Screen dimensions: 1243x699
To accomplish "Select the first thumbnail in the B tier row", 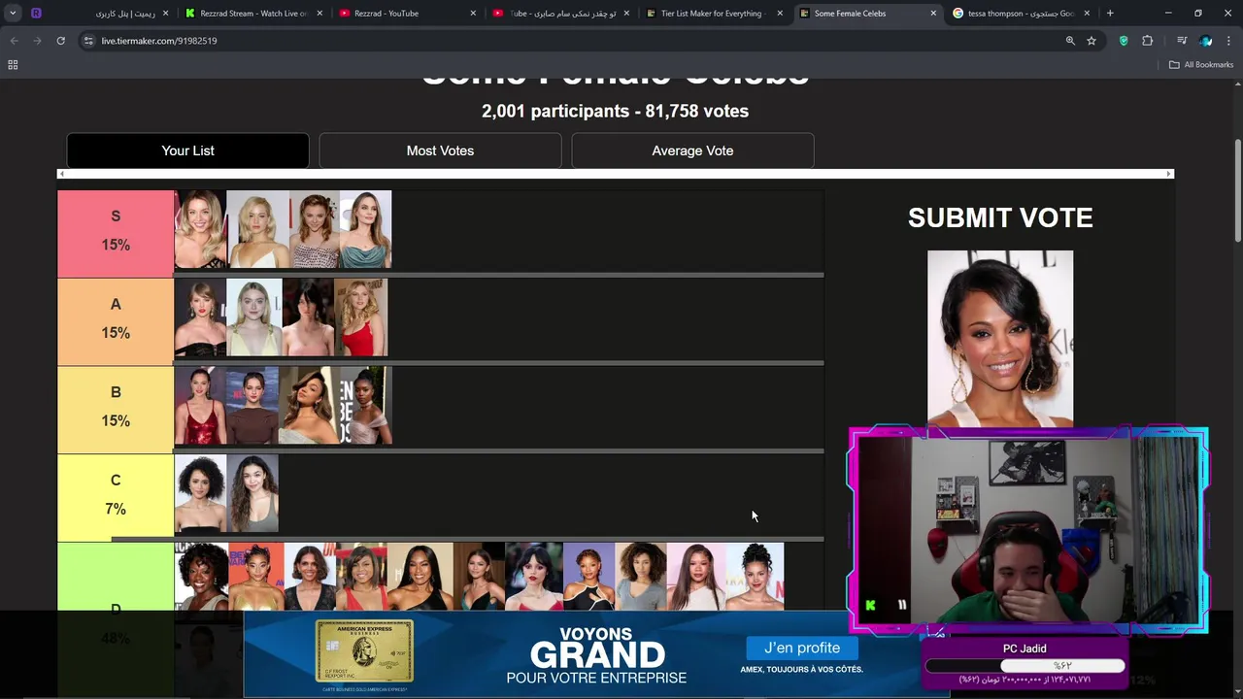I will [x=200, y=406].
